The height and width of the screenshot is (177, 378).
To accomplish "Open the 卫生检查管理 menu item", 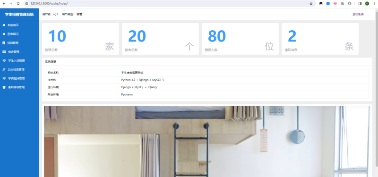I will 16,69.
